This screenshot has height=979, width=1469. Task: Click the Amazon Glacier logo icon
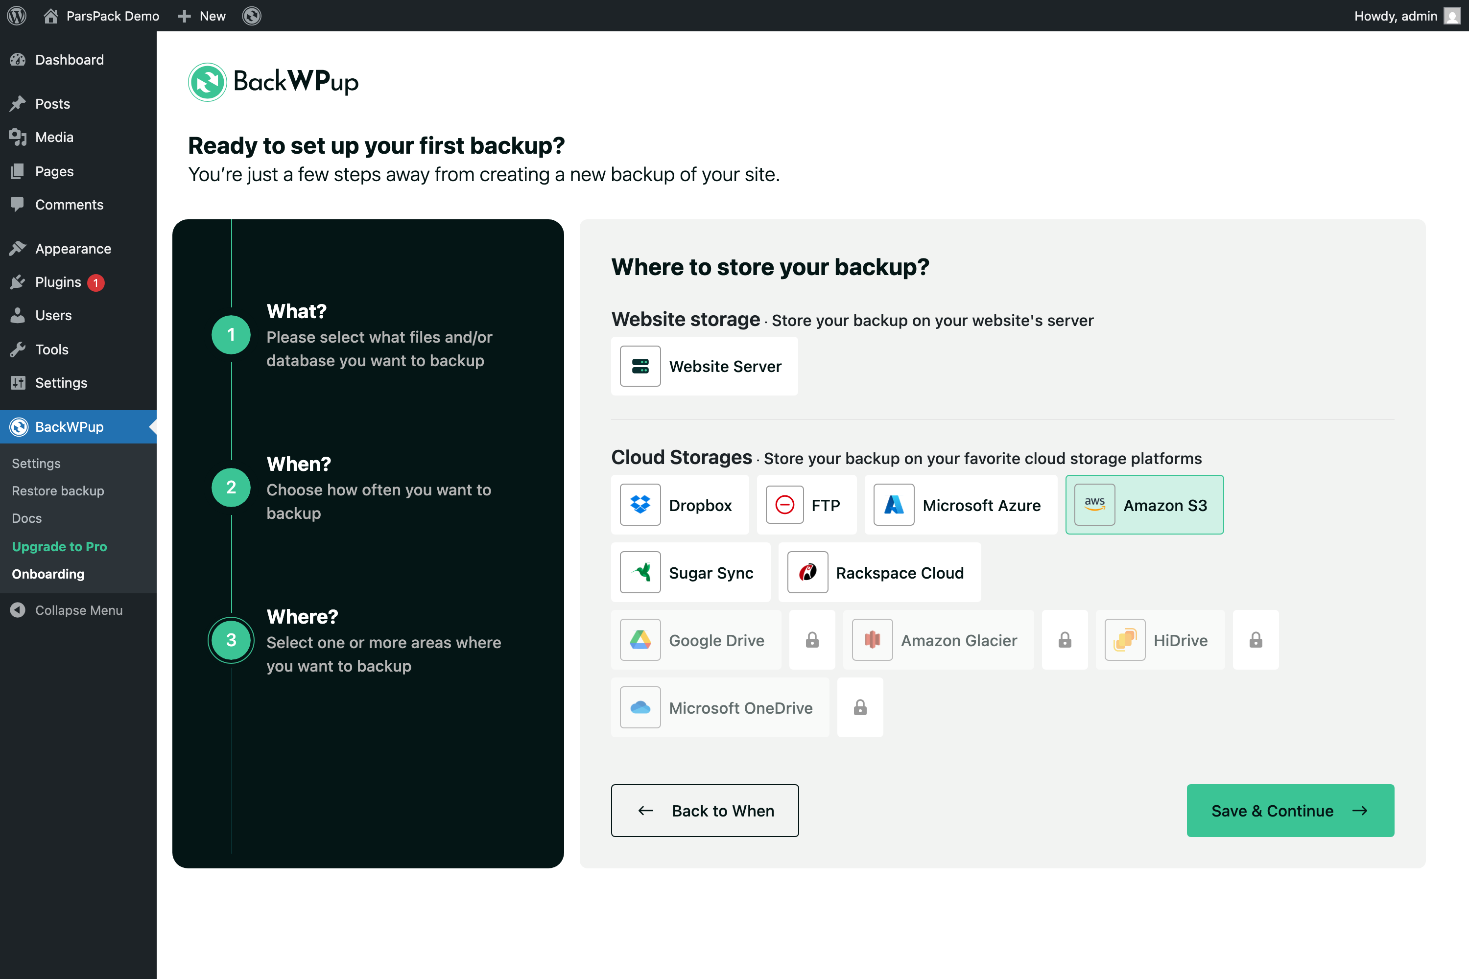coord(872,640)
